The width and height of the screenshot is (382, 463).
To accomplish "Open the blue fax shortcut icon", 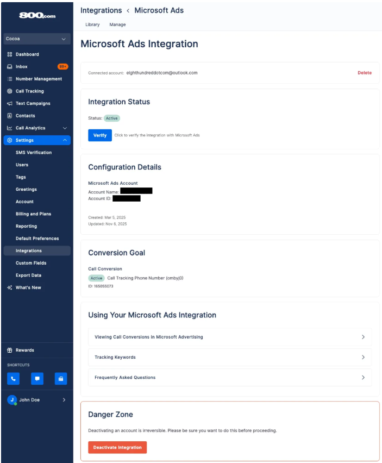I will click(x=61, y=379).
